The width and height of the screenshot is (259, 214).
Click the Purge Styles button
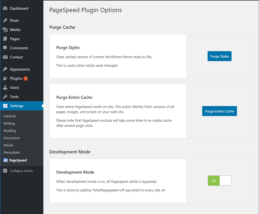tap(219, 56)
